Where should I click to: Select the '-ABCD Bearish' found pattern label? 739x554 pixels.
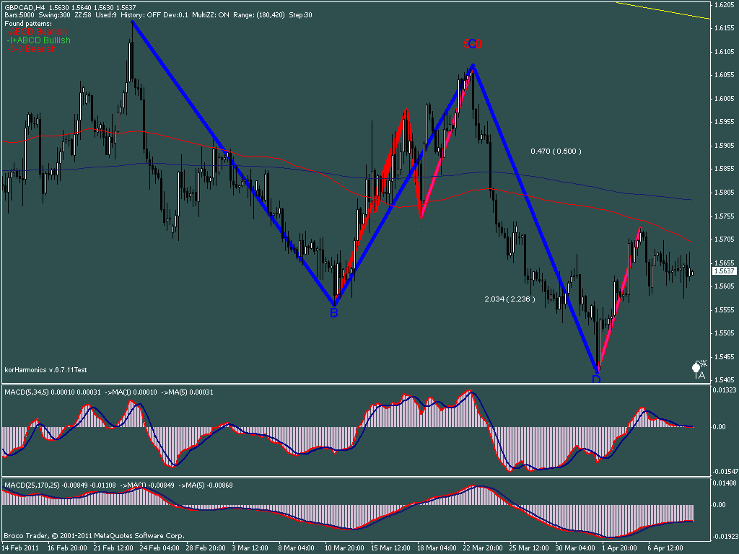click(38, 32)
